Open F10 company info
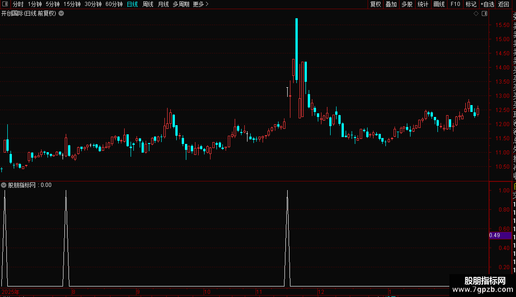The width and height of the screenshot is (516, 297). [x=455, y=4]
